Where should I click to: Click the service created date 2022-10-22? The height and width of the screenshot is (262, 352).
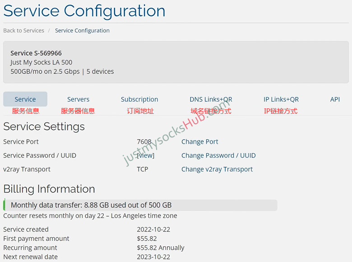point(153,229)
